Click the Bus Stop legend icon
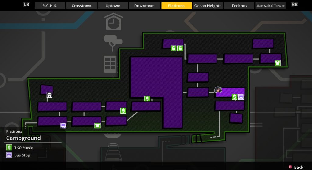The width and height of the screenshot is (312, 170). (x=9, y=155)
